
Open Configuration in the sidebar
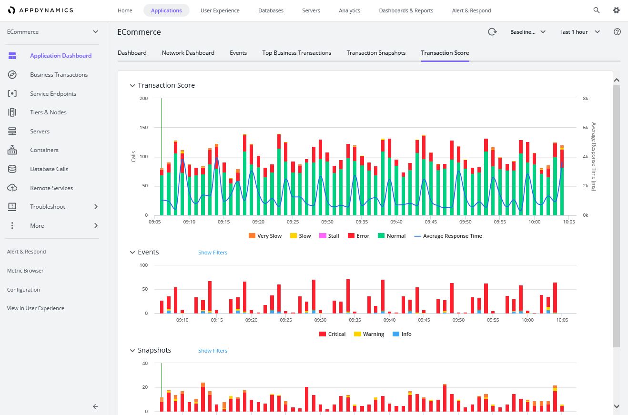[23, 290]
